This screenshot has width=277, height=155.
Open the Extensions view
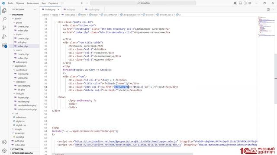pos(4,45)
